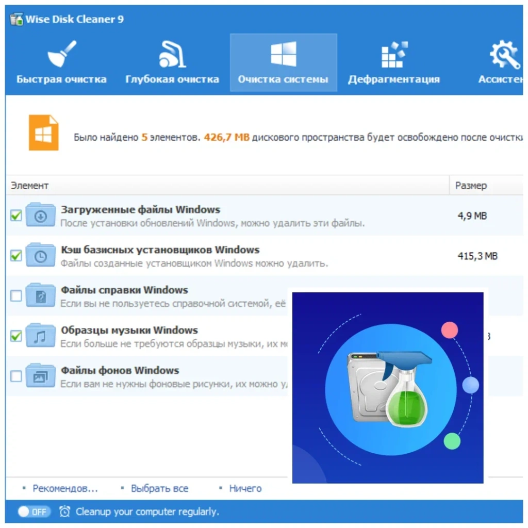The height and width of the screenshot is (528, 528).
Task: Click the Рекомендов... selection link
Action: [x=65, y=488]
